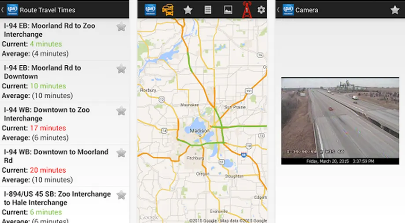Open settings gear in the map toolbar
This screenshot has width=405, height=223.
click(x=261, y=10)
